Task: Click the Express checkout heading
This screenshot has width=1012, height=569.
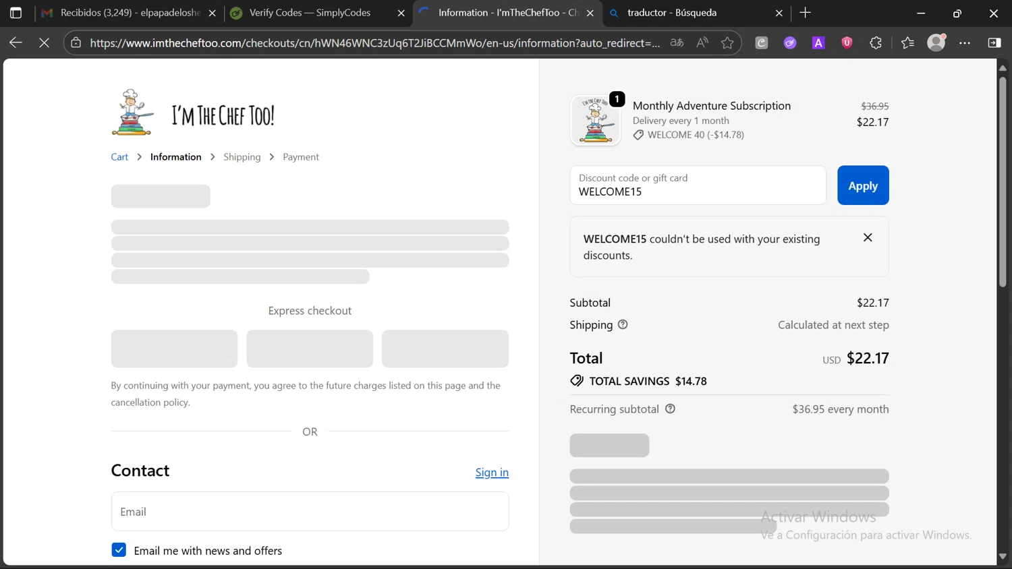Action: click(310, 310)
